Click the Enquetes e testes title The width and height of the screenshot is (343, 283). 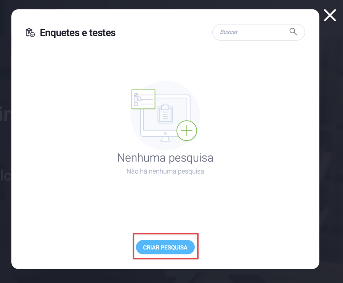[78, 33]
